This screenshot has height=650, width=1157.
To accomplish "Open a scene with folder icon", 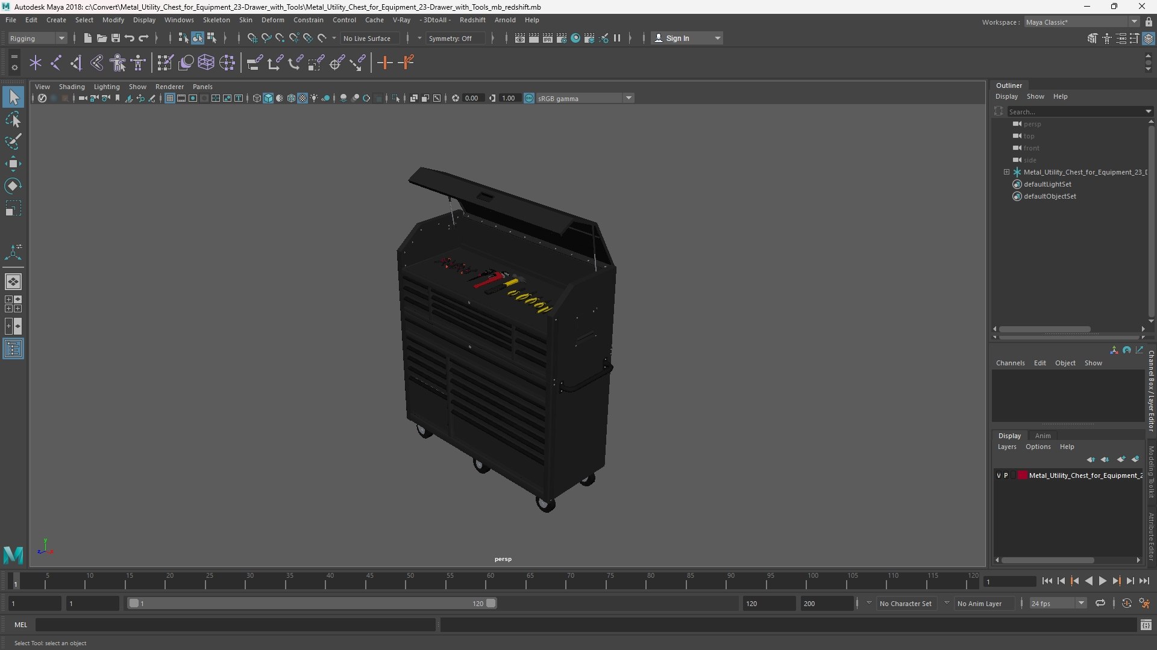I will click(102, 38).
